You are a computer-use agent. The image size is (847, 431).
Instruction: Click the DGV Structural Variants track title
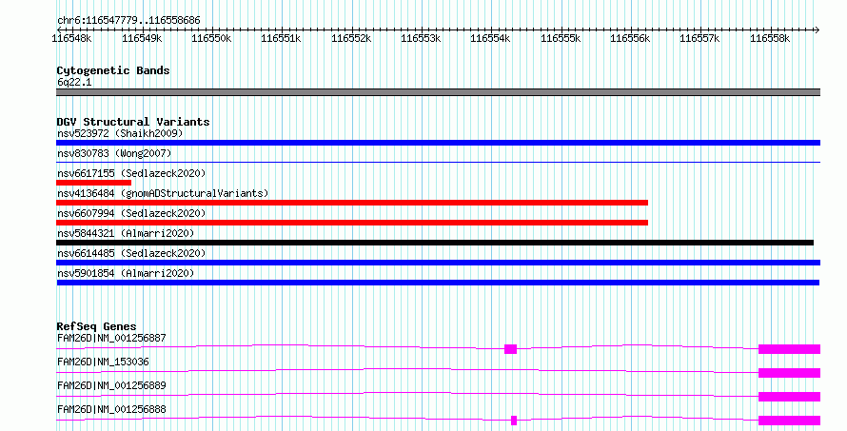[133, 122]
